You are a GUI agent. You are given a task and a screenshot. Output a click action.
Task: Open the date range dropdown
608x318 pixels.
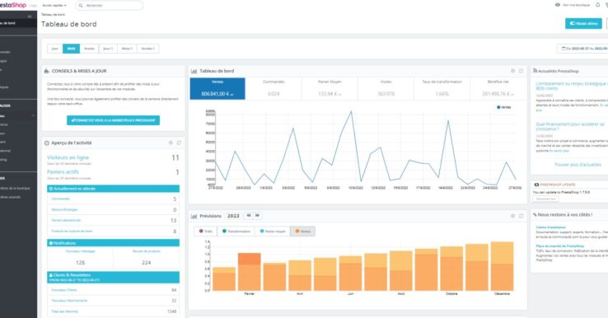pos(582,49)
